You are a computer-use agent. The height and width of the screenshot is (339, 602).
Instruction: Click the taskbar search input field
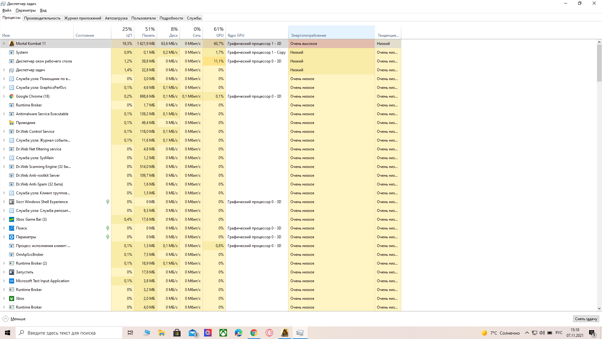[69, 333]
